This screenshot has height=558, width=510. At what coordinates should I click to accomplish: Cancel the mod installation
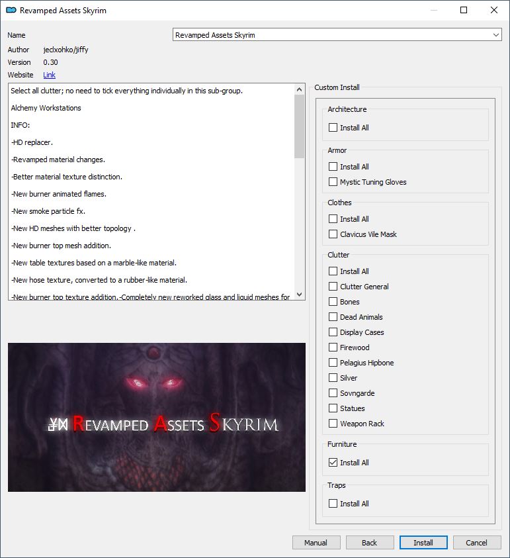pyautogui.click(x=477, y=543)
